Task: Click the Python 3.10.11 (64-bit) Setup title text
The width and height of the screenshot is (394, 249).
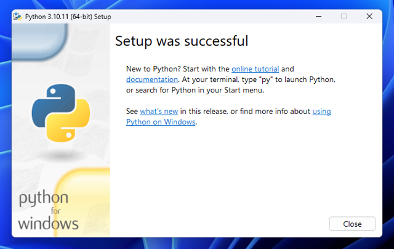Action: click(68, 17)
